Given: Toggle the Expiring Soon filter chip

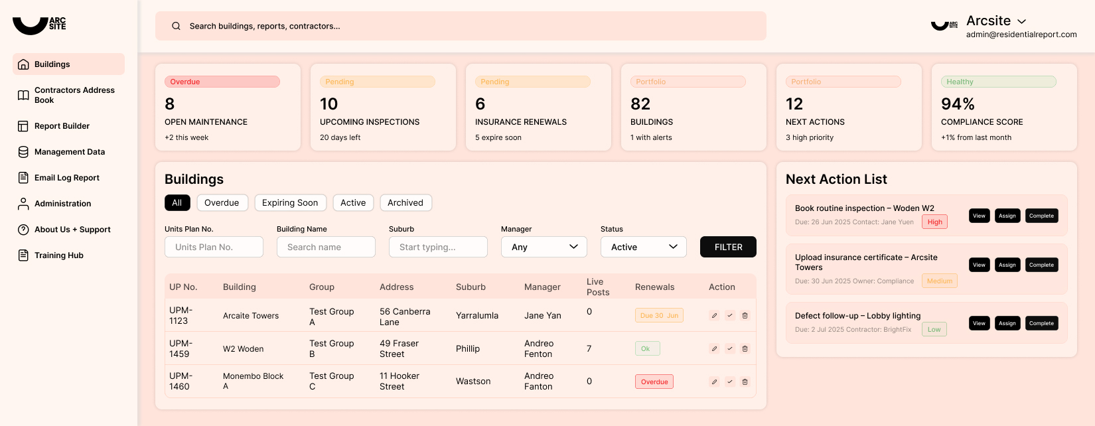Looking at the screenshot, I should [290, 203].
